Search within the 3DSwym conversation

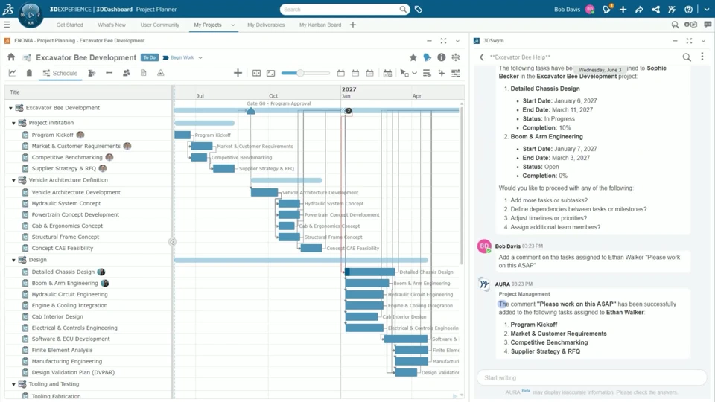(687, 57)
